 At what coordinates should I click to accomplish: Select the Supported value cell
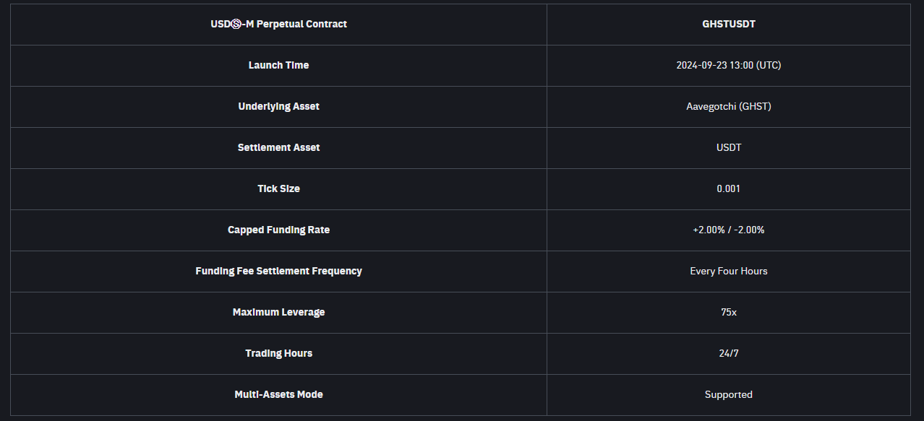pyautogui.click(x=728, y=394)
